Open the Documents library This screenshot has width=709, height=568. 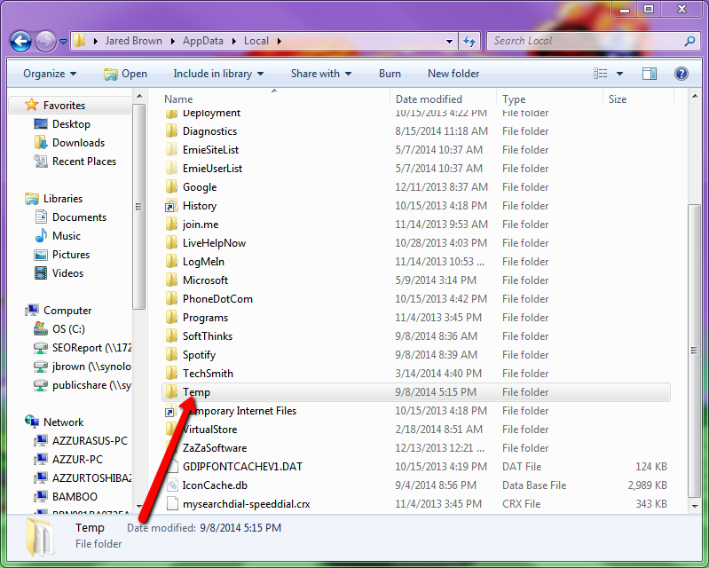point(79,217)
